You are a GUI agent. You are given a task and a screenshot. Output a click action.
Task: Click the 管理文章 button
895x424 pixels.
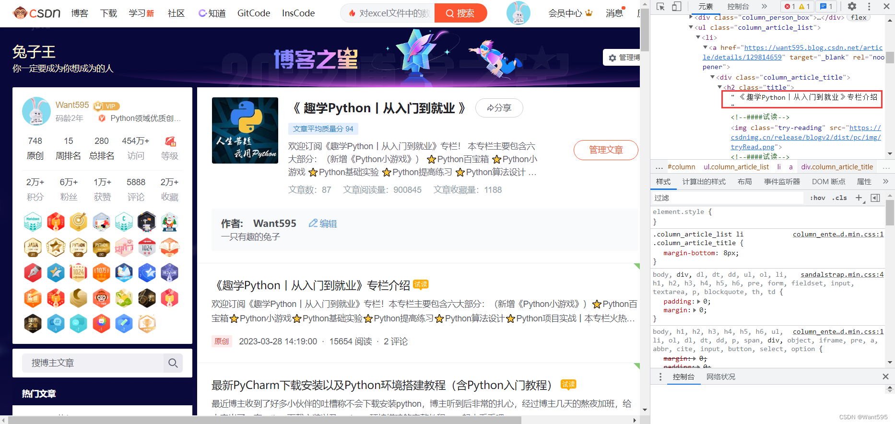pos(606,150)
